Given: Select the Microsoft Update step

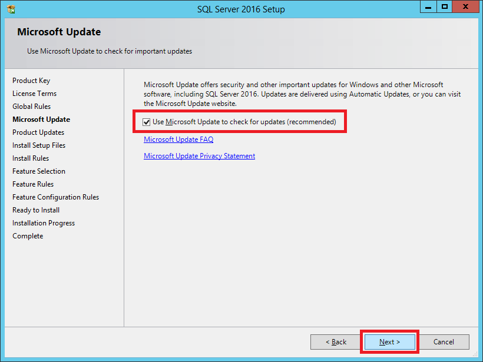Looking at the screenshot, I should pos(41,119).
